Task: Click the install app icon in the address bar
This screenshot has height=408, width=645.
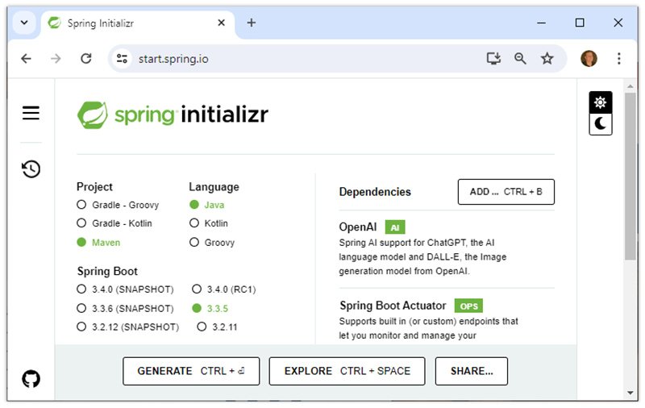Action: click(x=493, y=58)
